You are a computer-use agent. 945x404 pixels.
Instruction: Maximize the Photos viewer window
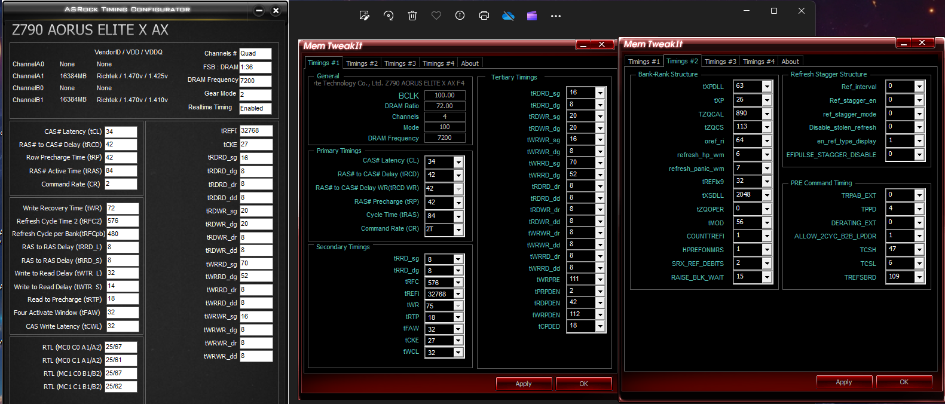(774, 11)
